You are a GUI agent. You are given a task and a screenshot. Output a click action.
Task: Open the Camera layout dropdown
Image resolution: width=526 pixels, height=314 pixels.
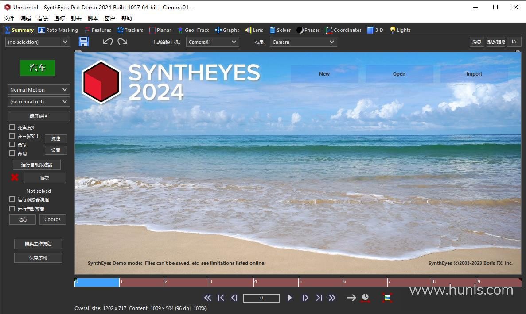303,42
